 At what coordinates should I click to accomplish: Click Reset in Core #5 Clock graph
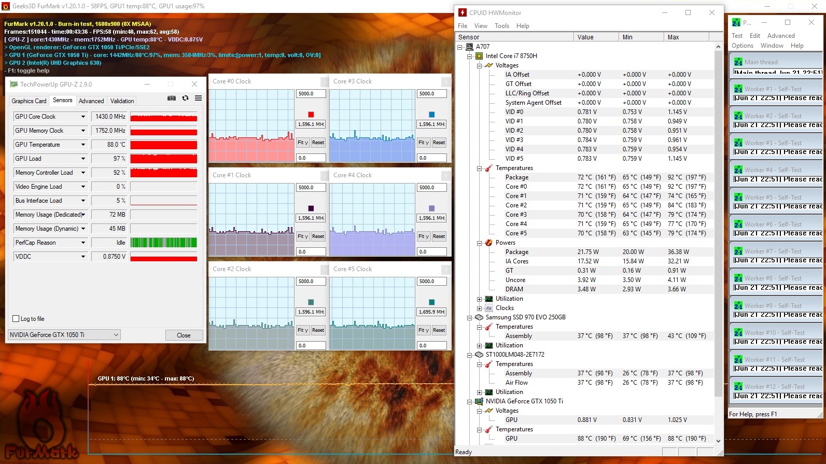[439, 330]
